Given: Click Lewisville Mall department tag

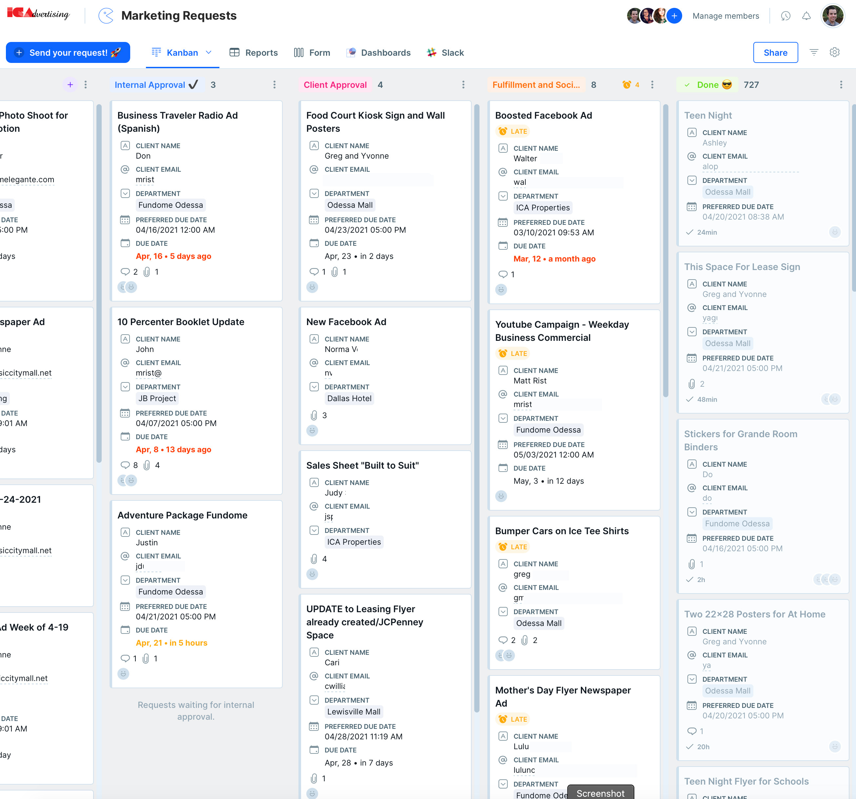Looking at the screenshot, I should click(x=354, y=711).
